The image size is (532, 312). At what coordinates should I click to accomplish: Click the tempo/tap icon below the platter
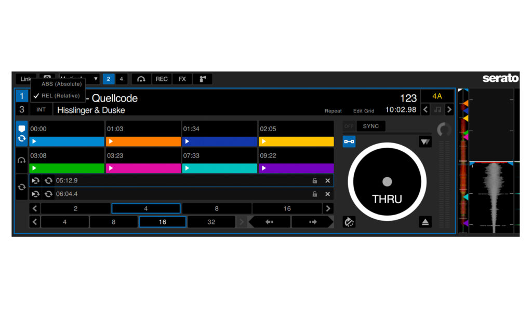pyautogui.click(x=349, y=222)
